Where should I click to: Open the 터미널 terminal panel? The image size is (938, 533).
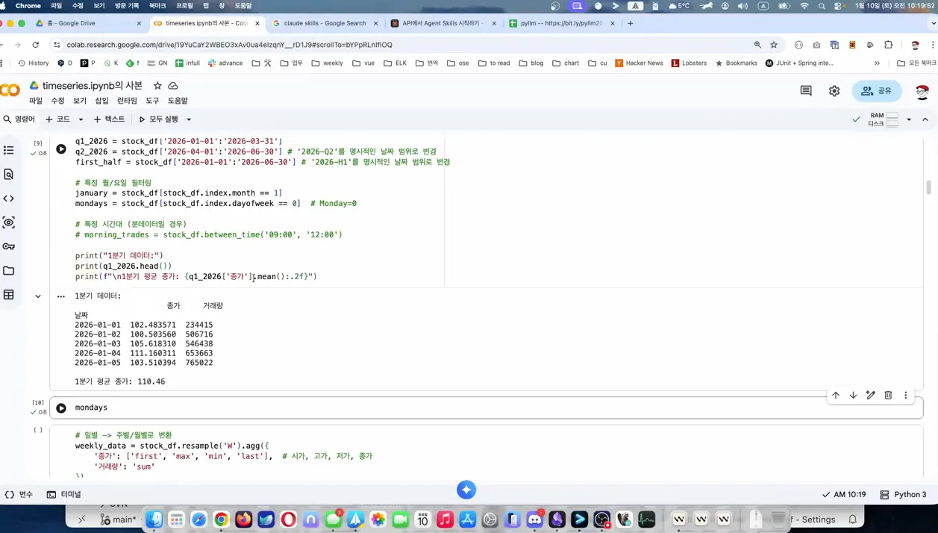click(64, 494)
